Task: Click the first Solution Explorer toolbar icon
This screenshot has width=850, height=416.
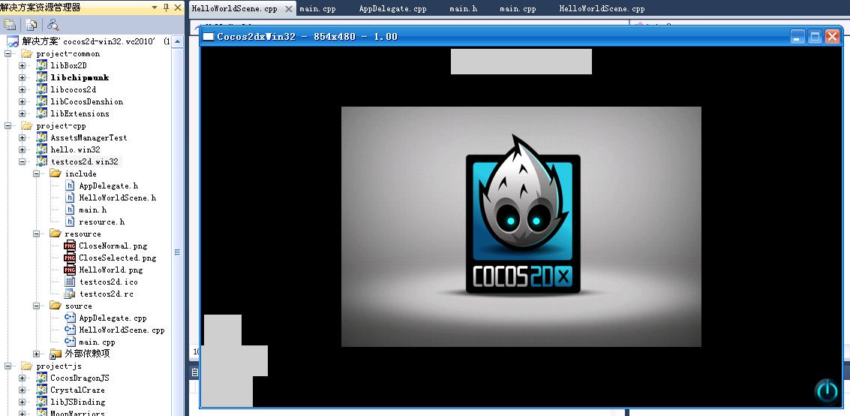Action: pyautogui.click(x=9, y=25)
